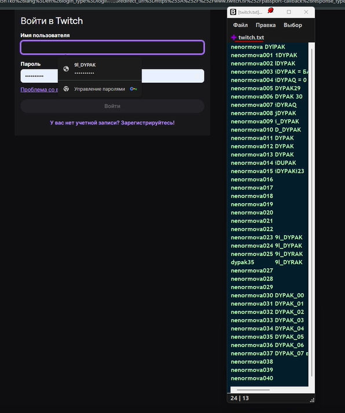The image size is (345, 413).
Task: Close the twitch.txt editor window
Action: point(306,12)
